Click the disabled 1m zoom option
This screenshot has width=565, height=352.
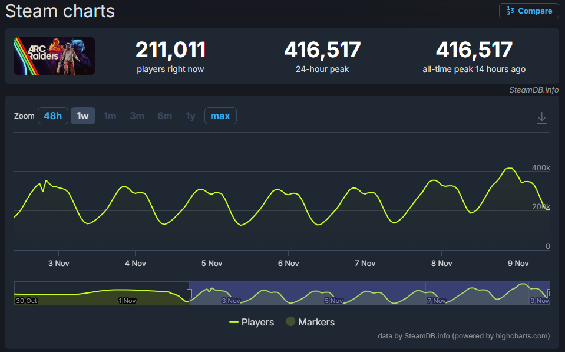coord(110,116)
